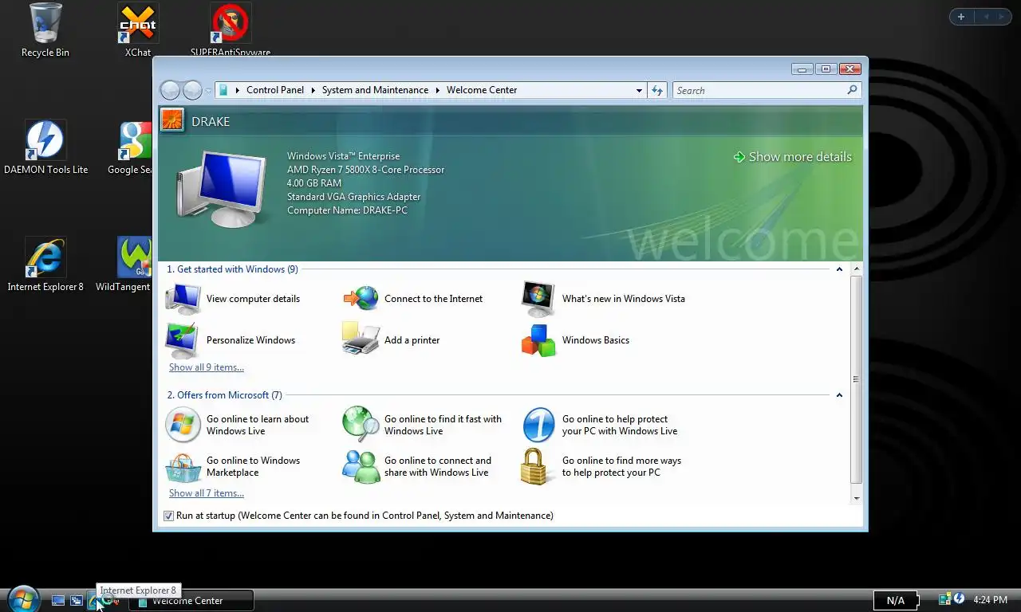Open the Recycle Bin desktop icon

coord(45,30)
